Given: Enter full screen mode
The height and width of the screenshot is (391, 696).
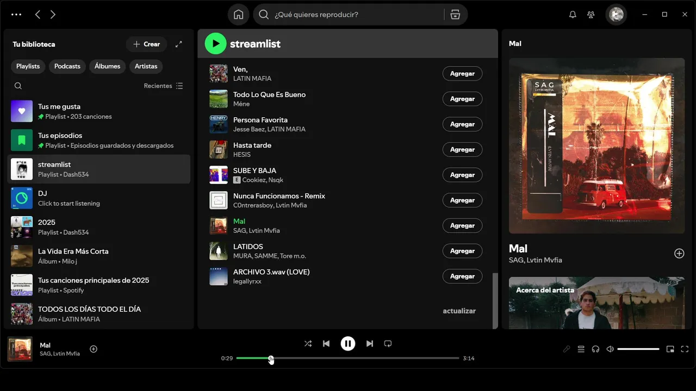Looking at the screenshot, I should pos(685,349).
